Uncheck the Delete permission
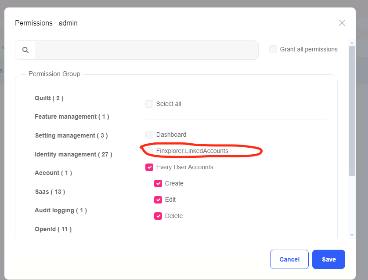This screenshot has height=280, width=368. 158,216
